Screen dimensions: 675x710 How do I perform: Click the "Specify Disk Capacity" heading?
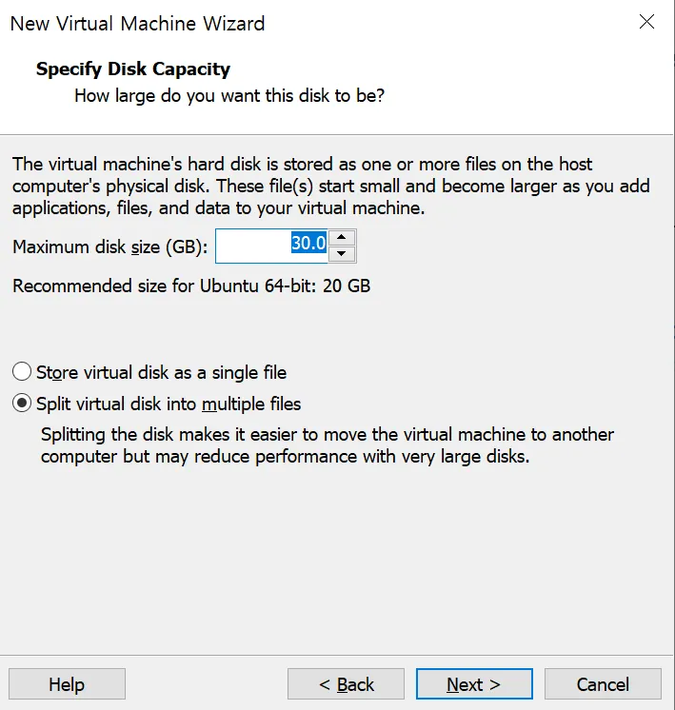[x=133, y=69]
